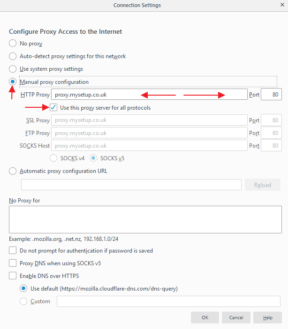The image size is (288, 329).
Task: Uncheck Use this proxy server for all protocols
Action: [x=53, y=107]
